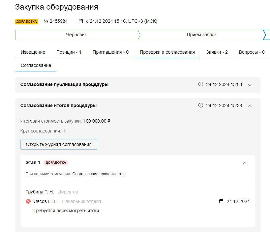The width and height of the screenshot is (270, 232).
Task: Click the info icon next to 24.12.2024 15:03
Action: coord(200,84)
